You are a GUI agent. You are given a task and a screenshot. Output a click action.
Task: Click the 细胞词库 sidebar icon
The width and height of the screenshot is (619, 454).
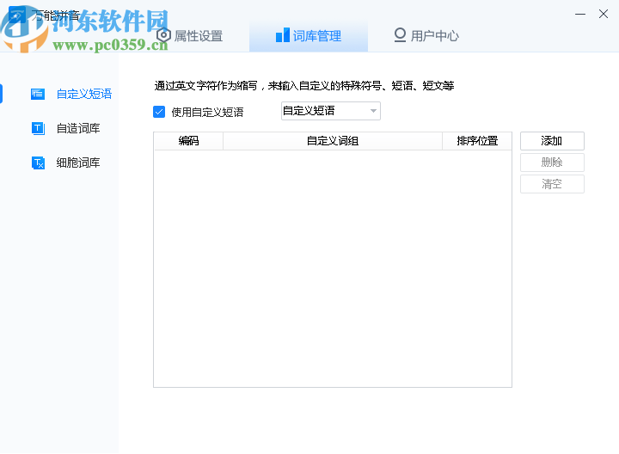coord(38,163)
